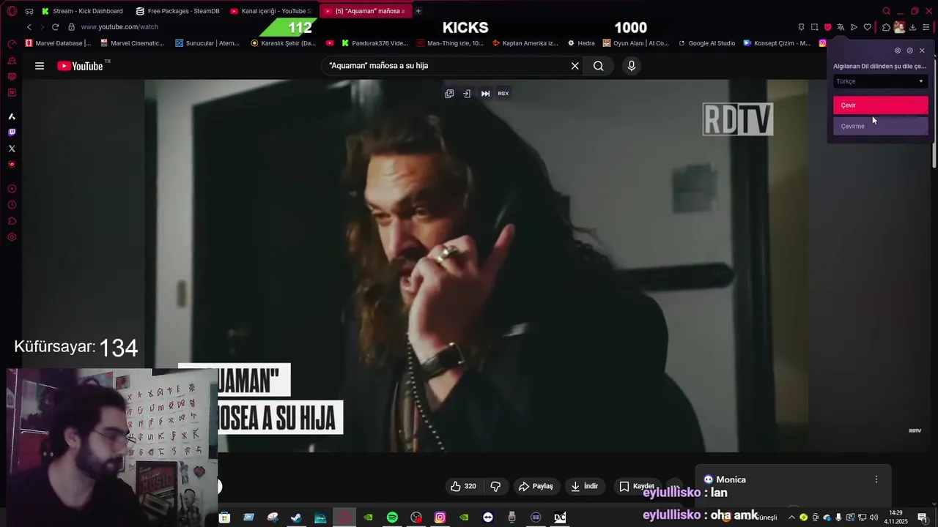Open Konsept Çizim bookmark
Viewport: 938px width, 527px height.
pos(777,43)
